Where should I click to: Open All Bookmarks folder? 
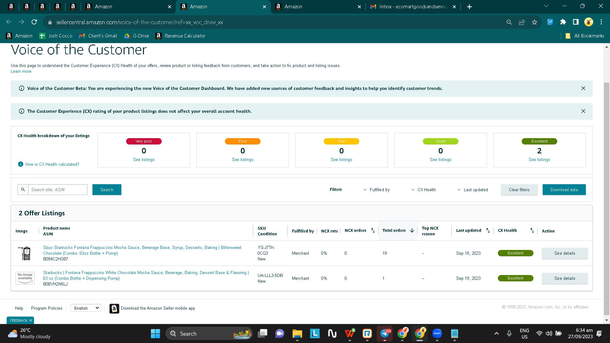tap(585, 36)
